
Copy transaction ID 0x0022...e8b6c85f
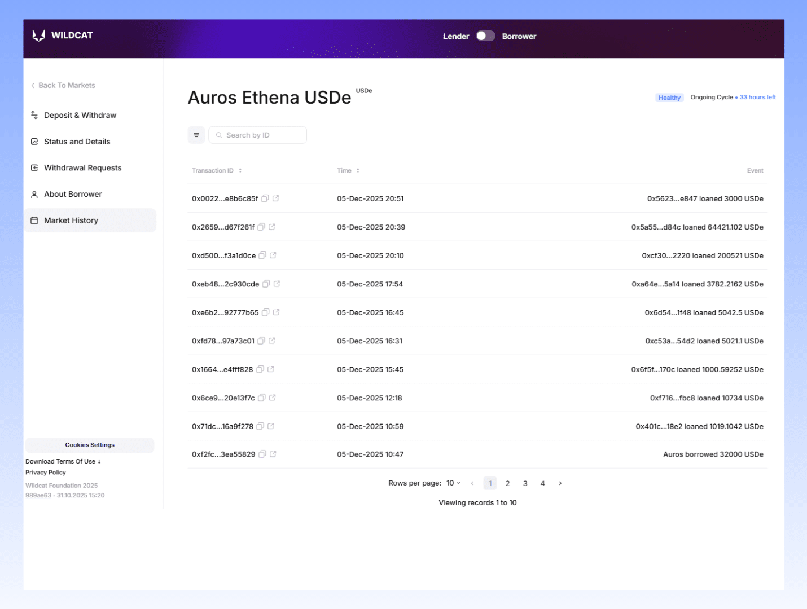(x=265, y=198)
